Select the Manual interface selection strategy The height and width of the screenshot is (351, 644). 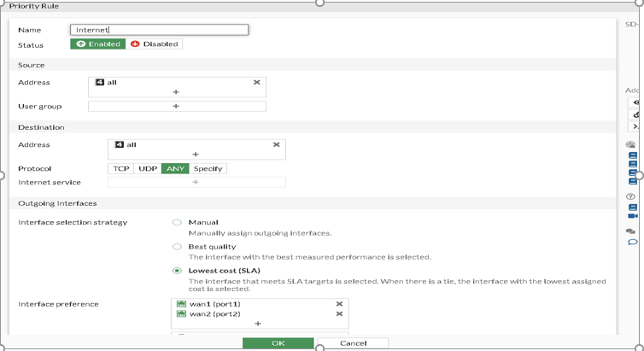(178, 222)
